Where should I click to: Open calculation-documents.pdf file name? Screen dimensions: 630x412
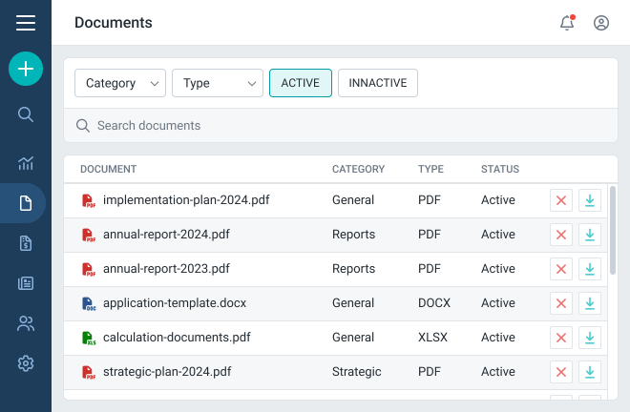[177, 338]
